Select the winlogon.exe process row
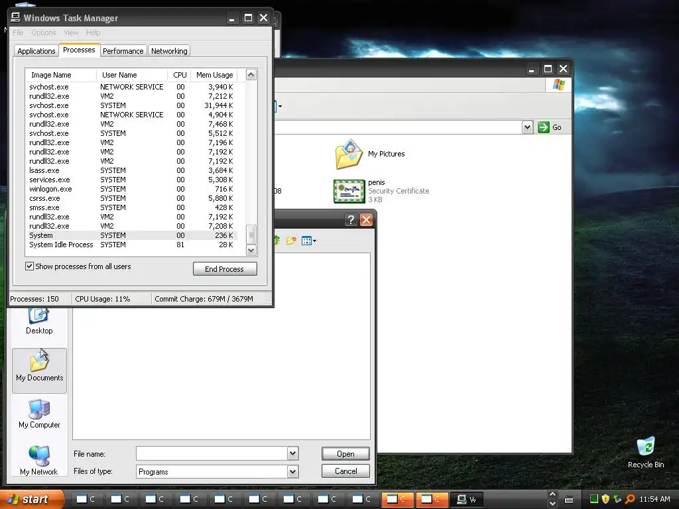Viewport: 679px width, 509px height. pos(132,189)
